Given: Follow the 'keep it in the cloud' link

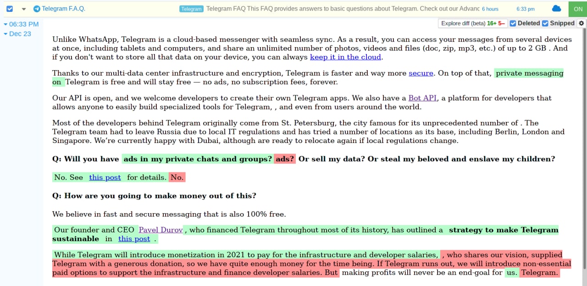Looking at the screenshot, I should click(x=345, y=57).
